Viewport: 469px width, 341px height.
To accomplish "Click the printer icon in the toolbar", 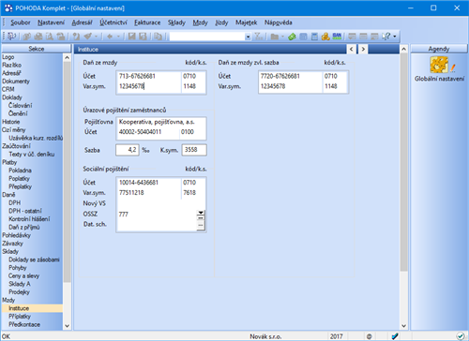I will click(38, 37).
